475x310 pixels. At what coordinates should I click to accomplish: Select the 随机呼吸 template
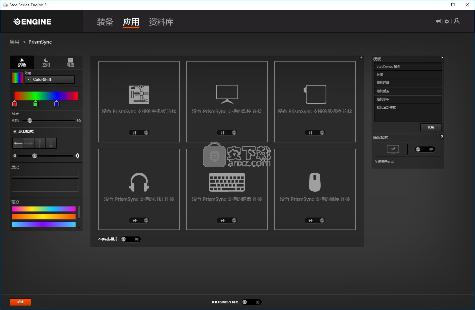coord(408,83)
